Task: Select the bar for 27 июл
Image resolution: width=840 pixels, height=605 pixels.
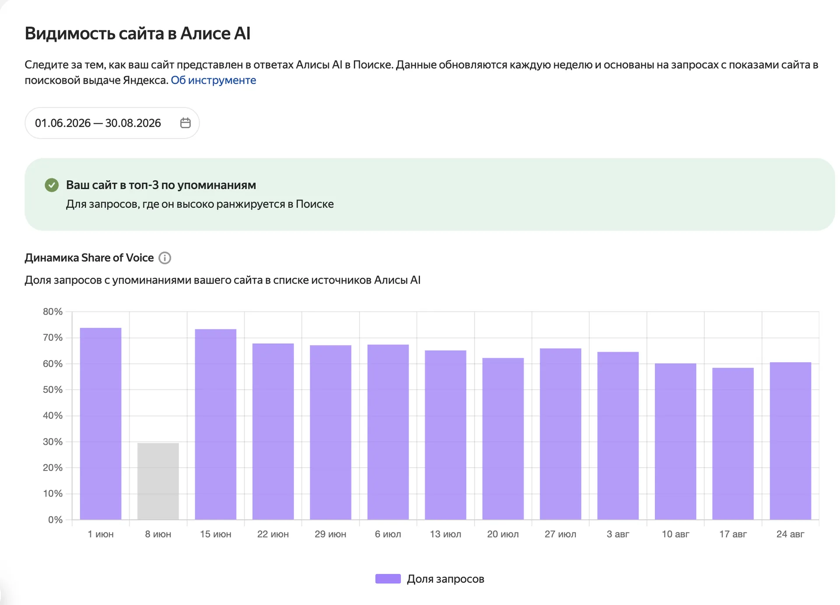Action: pyautogui.click(x=560, y=434)
